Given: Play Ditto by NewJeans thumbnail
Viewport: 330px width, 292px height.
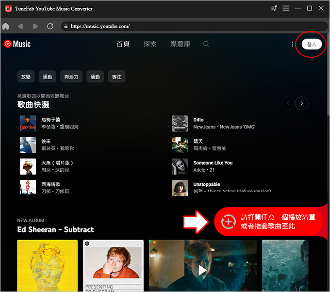Looking at the screenshot, I should [x=180, y=124].
